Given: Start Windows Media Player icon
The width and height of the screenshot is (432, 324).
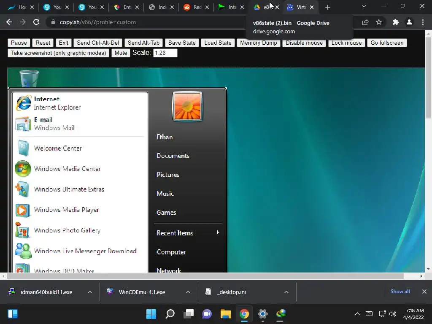Looking at the screenshot, I should tap(22, 210).
